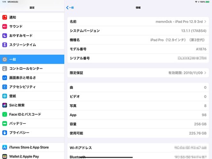Open the Siriと検索 icon

(4, 105)
